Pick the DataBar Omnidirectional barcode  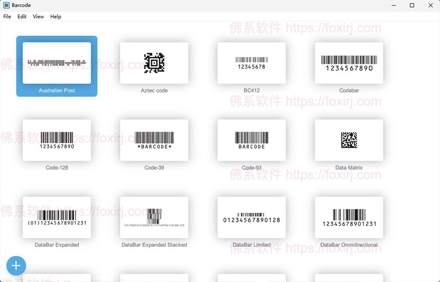point(349,217)
